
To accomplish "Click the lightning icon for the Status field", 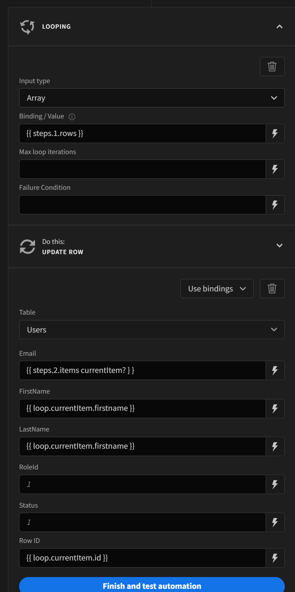I will [275, 522].
